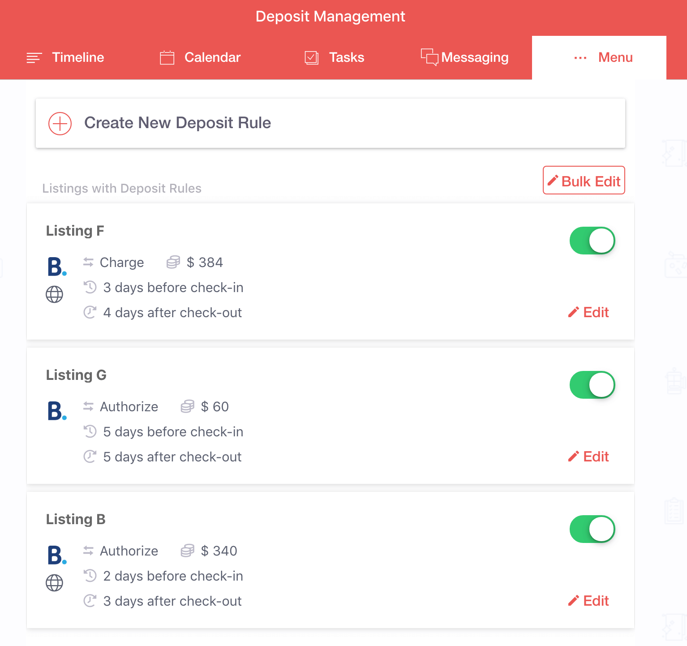Image resolution: width=687 pixels, height=646 pixels.
Task: Click the Charge label on Listing F
Action: (122, 263)
